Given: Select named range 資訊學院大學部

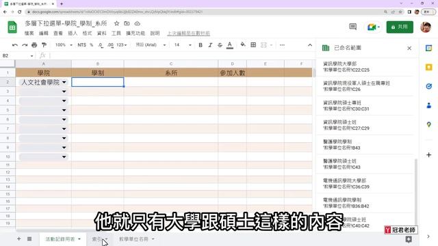Looking at the screenshot, I should point(365,67).
